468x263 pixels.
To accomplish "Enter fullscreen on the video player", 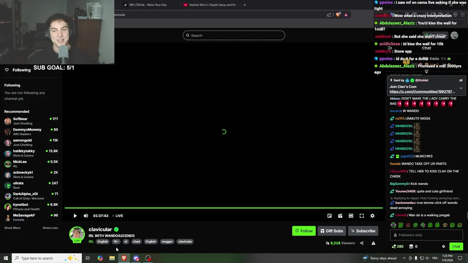I will pos(362,216).
